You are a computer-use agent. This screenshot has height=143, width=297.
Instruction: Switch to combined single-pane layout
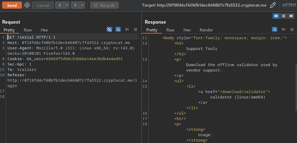click(x=291, y=16)
